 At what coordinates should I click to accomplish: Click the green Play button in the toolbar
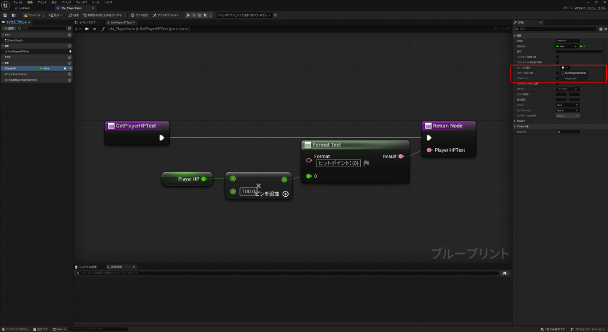pos(189,15)
